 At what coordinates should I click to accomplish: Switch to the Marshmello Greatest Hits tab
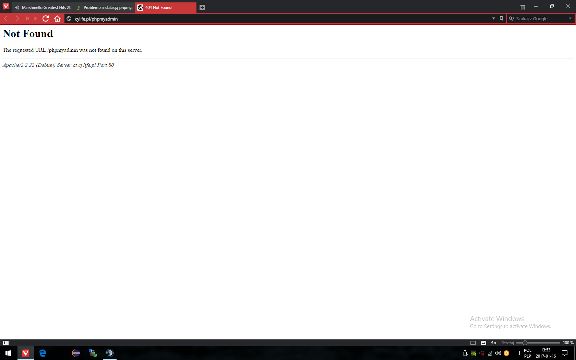(x=43, y=8)
